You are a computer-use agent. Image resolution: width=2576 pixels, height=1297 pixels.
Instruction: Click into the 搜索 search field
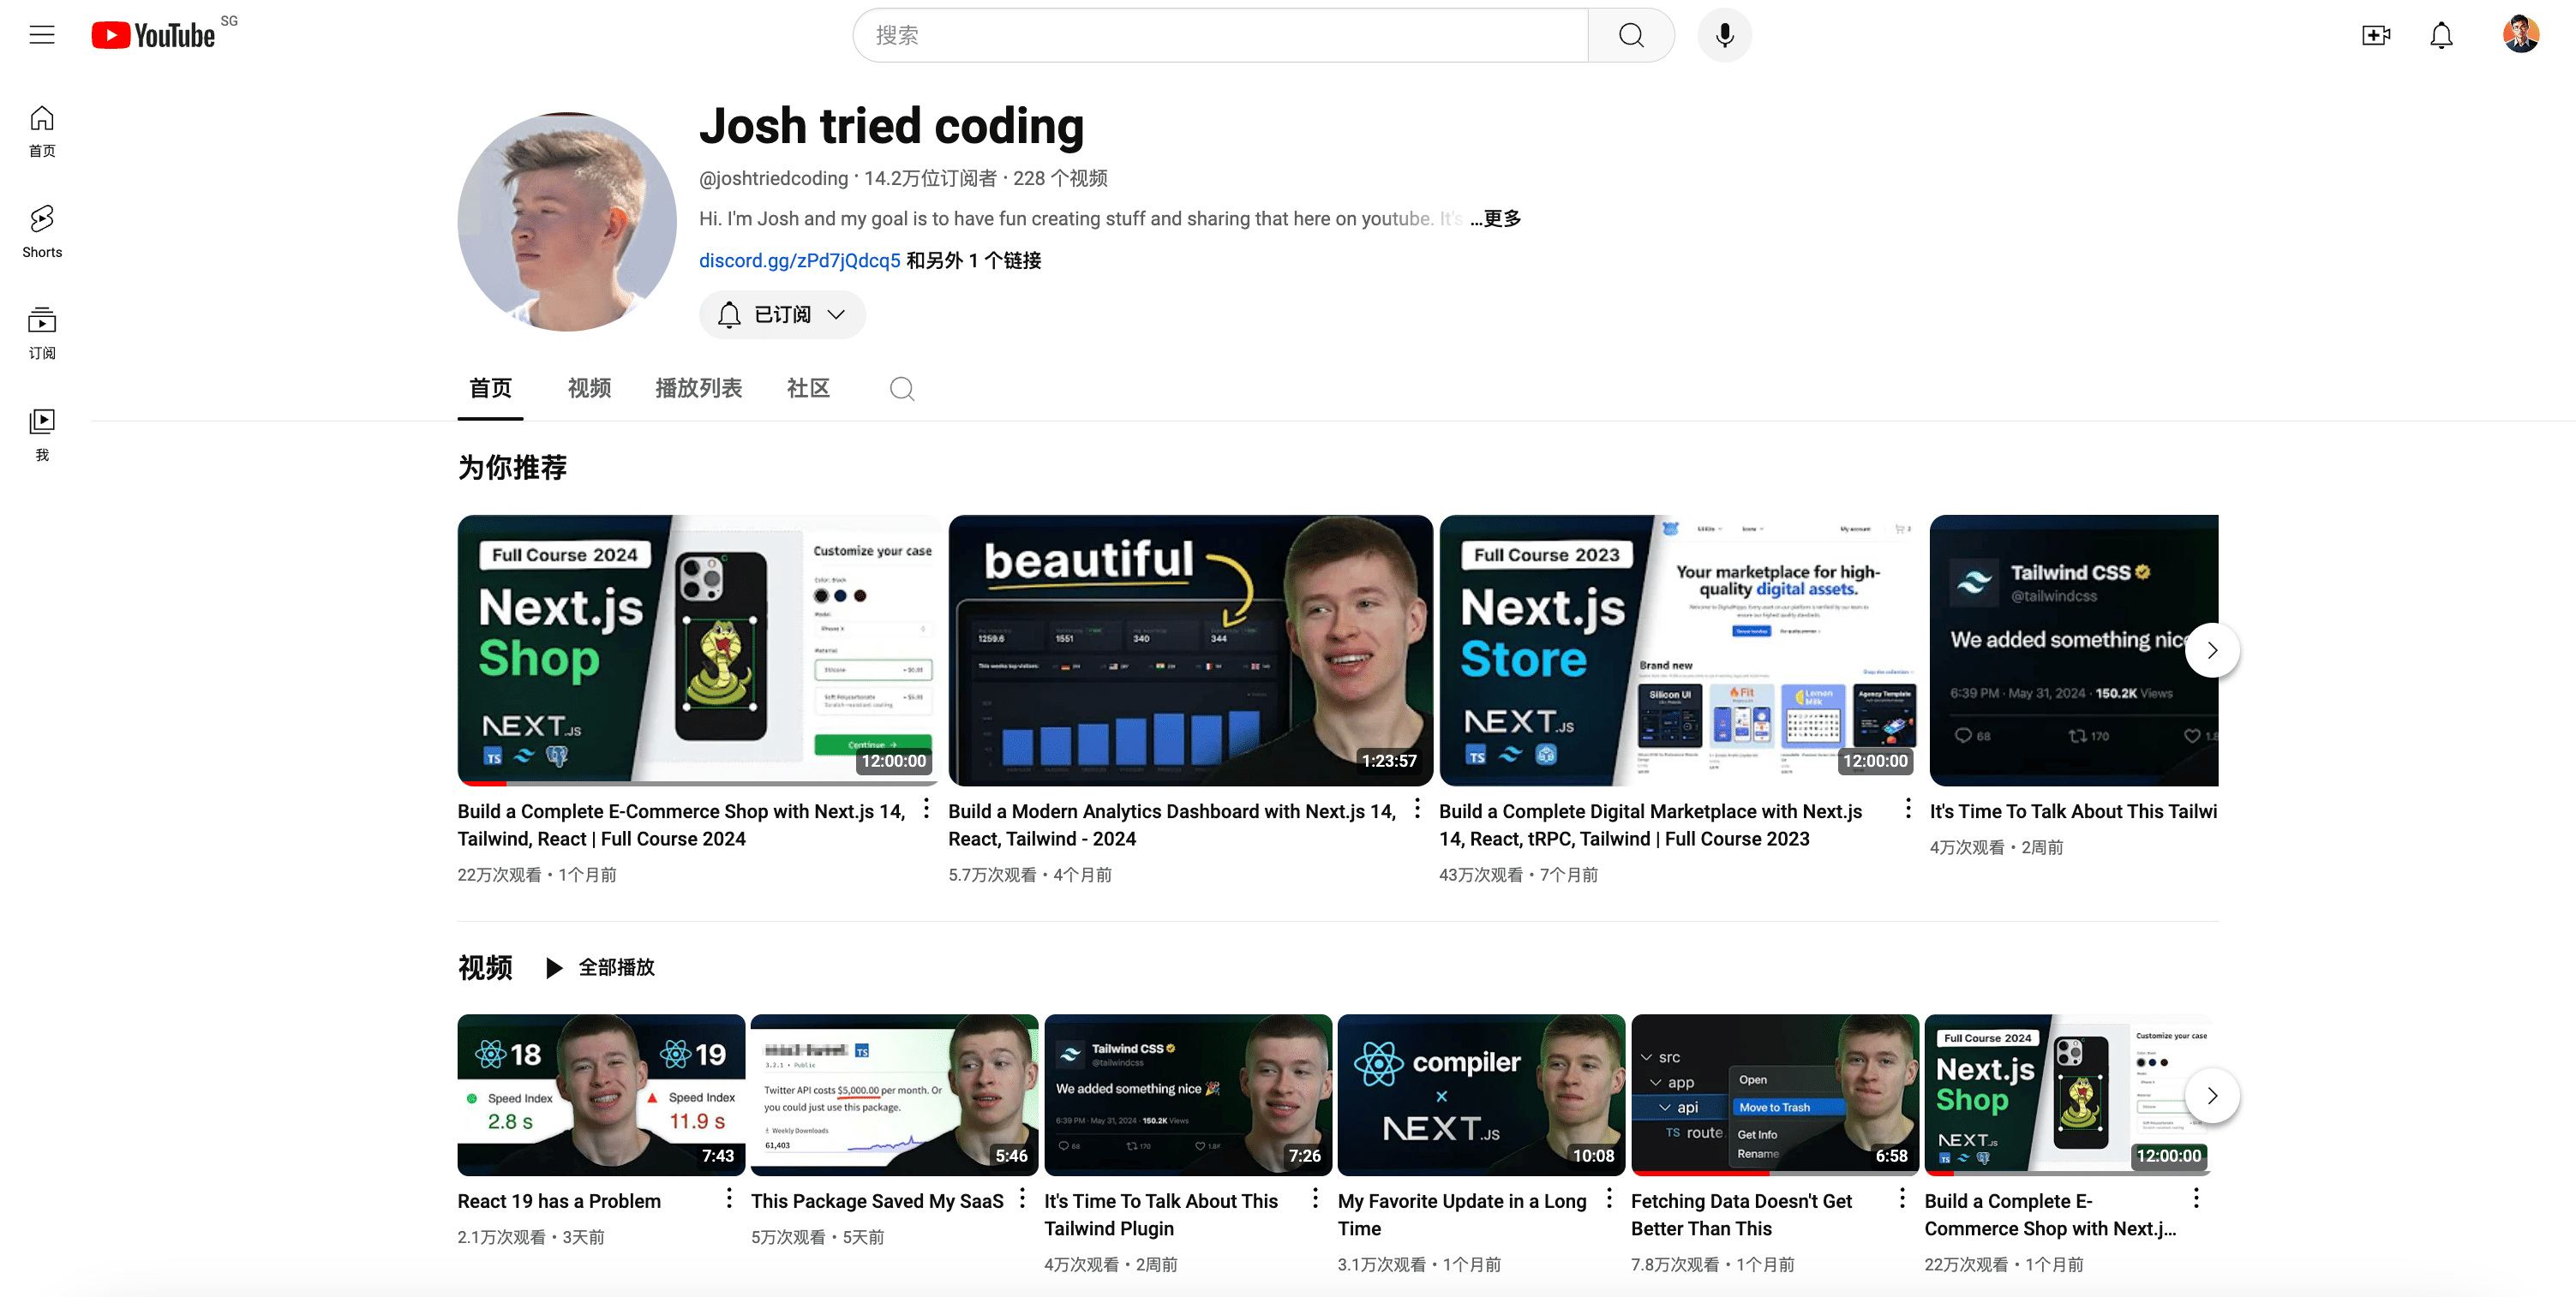point(1220,35)
